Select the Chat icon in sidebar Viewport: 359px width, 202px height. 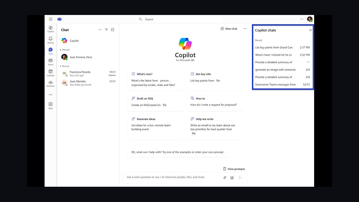(x=51, y=51)
